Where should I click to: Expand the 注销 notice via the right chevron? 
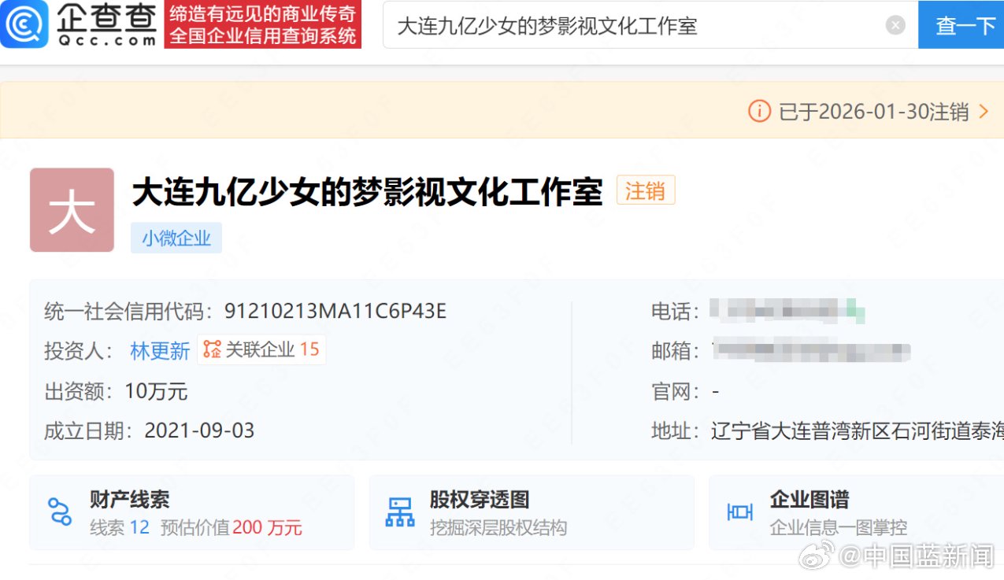(x=984, y=111)
